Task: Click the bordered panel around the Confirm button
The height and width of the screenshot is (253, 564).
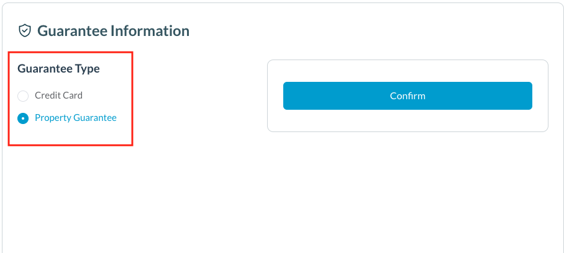Action: [x=407, y=122]
